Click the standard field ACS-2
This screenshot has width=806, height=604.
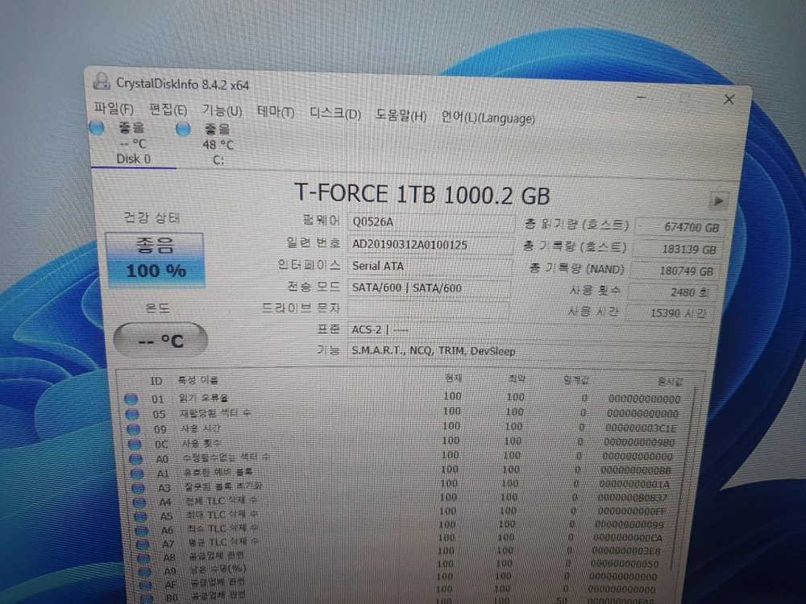point(530,330)
